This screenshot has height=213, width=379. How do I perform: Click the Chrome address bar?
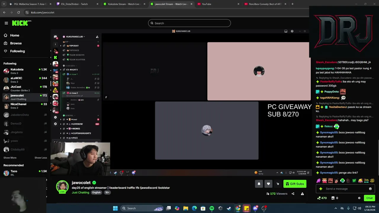tap(166, 12)
